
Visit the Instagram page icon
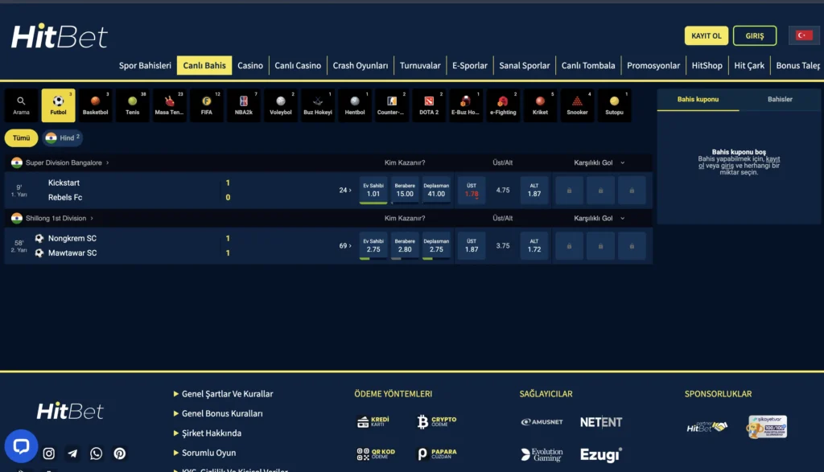tap(49, 453)
